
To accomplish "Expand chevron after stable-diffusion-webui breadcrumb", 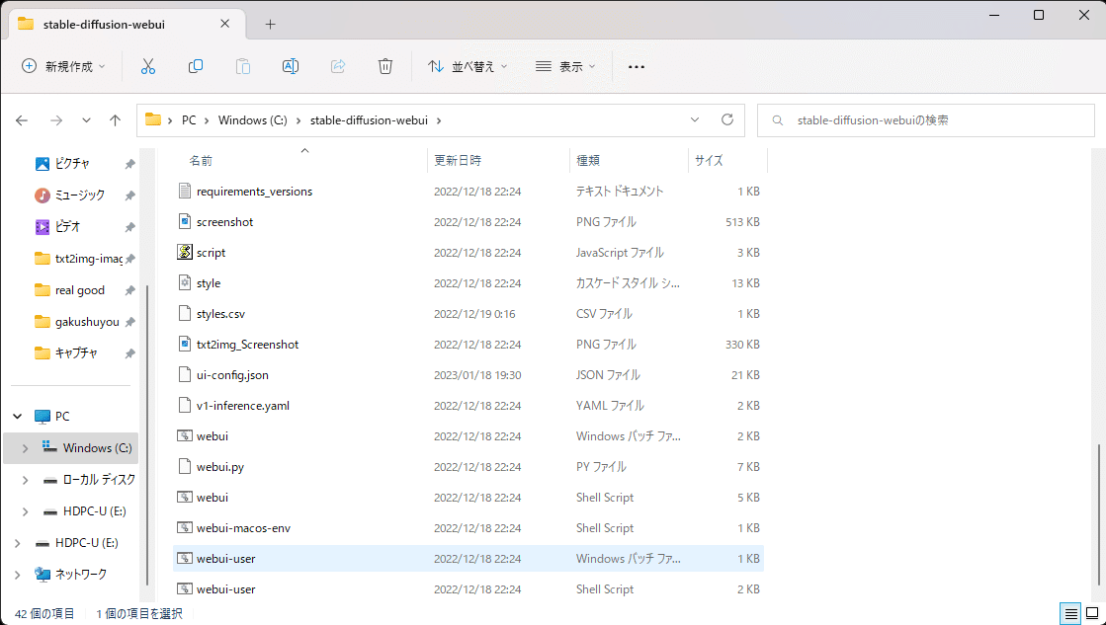I will point(439,120).
